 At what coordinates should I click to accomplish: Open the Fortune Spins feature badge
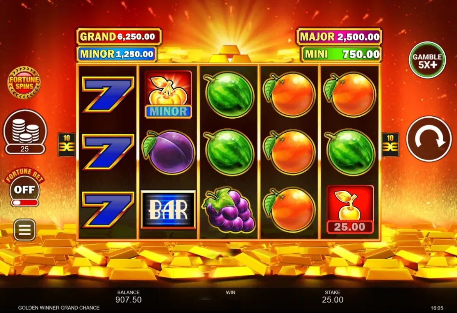click(x=24, y=82)
